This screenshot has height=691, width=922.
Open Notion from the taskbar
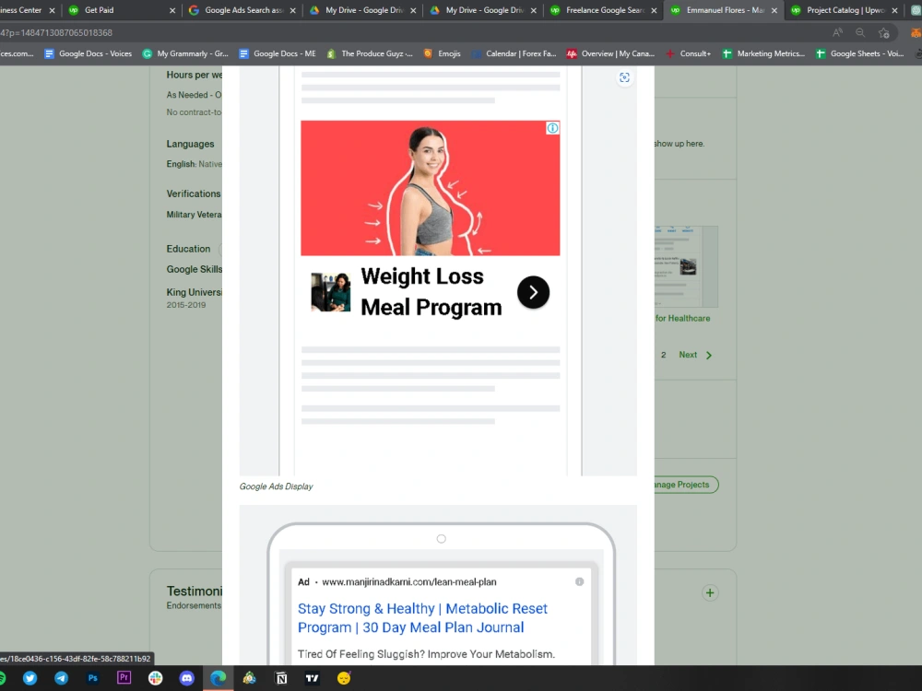(x=281, y=678)
